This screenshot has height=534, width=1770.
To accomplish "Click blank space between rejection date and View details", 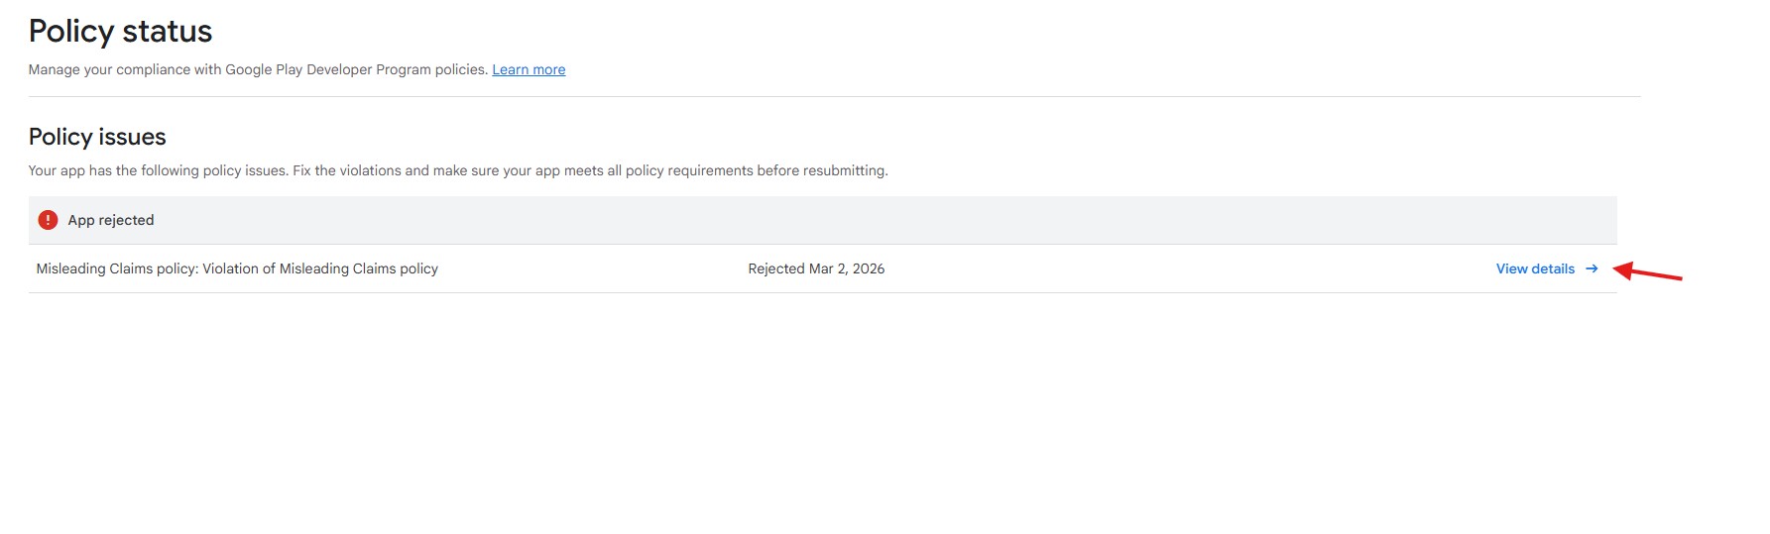I will (1190, 268).
